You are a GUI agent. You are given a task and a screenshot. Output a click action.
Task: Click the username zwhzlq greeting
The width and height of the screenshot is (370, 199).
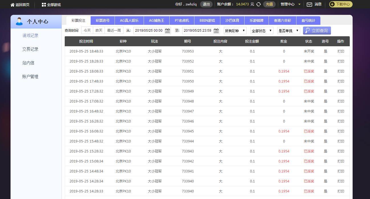pyautogui.click(x=186, y=4)
